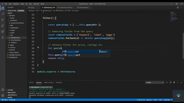Select the bash terminal dropdown
Screen dimensions: 184x103
click(155, 82)
